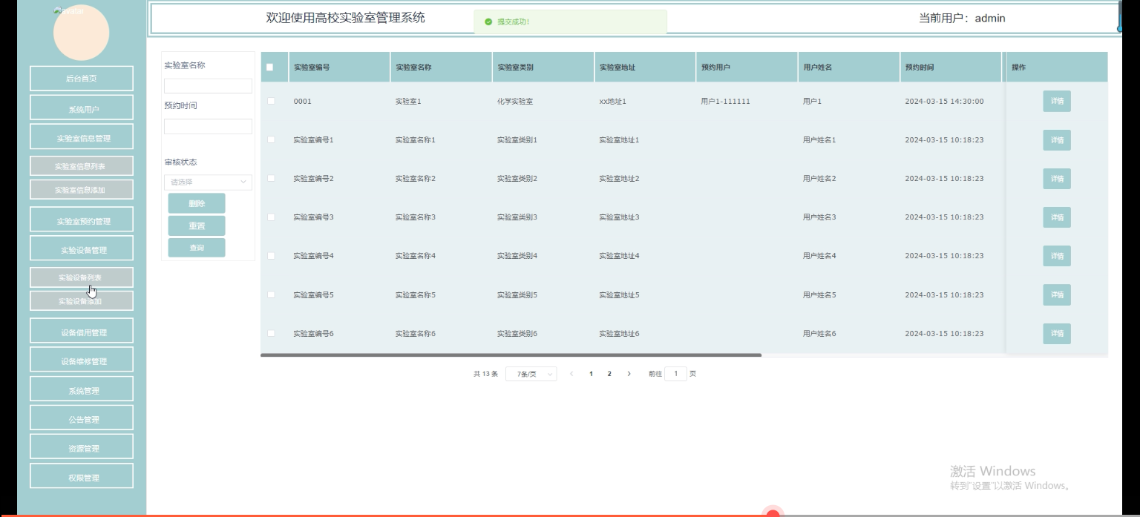The image size is (1140, 517).
Task: Open 详情 for 用户姓名3 row
Action: point(1057,217)
